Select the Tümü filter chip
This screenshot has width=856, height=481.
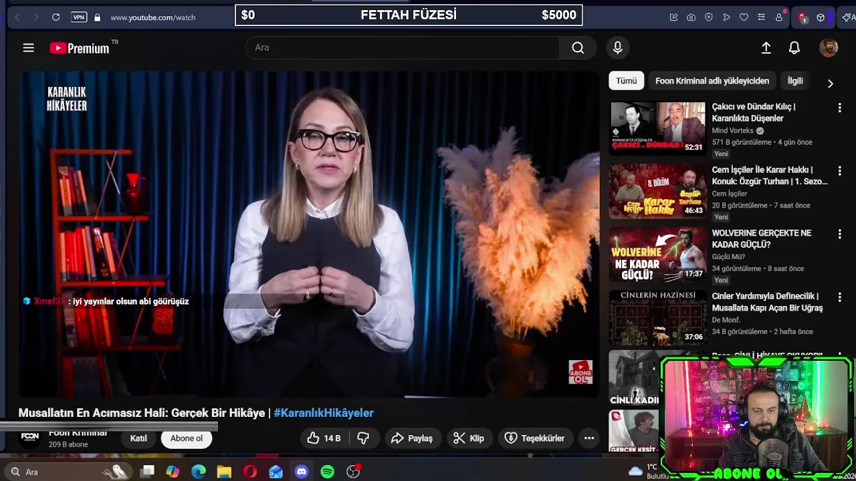[x=626, y=81]
